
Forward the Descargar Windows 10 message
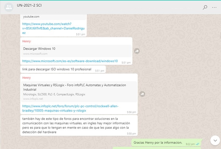click(x=137, y=51)
